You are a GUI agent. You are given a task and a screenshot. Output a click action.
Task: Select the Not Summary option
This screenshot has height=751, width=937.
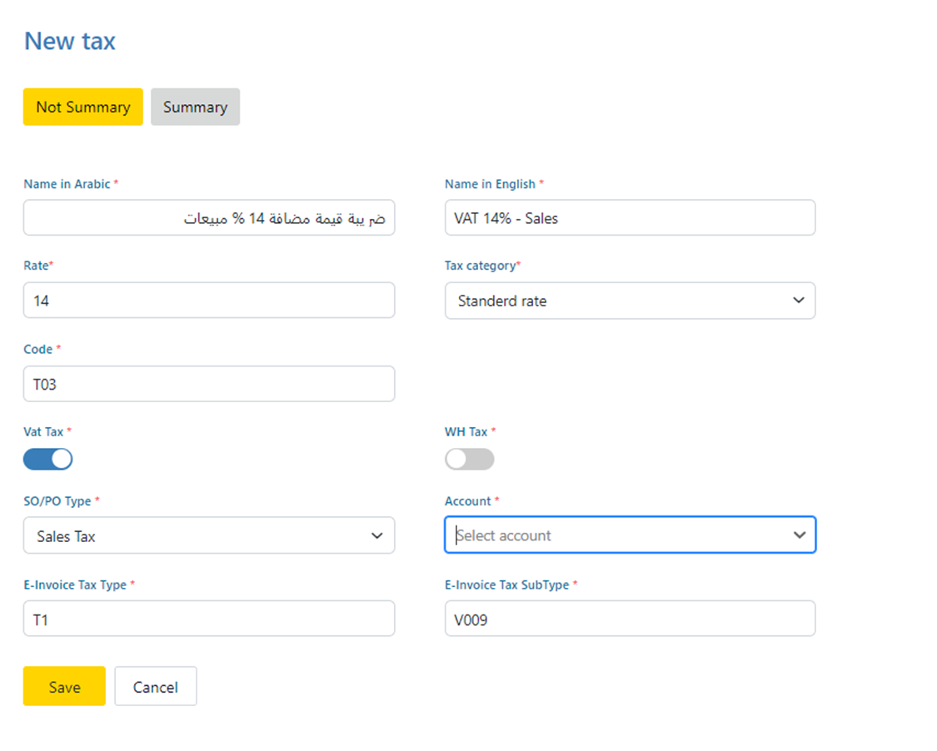(82, 107)
